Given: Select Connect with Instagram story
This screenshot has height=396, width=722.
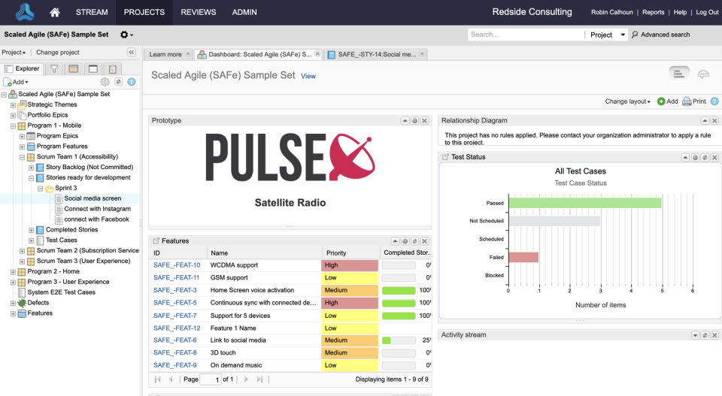Looking at the screenshot, I should (x=97, y=209).
